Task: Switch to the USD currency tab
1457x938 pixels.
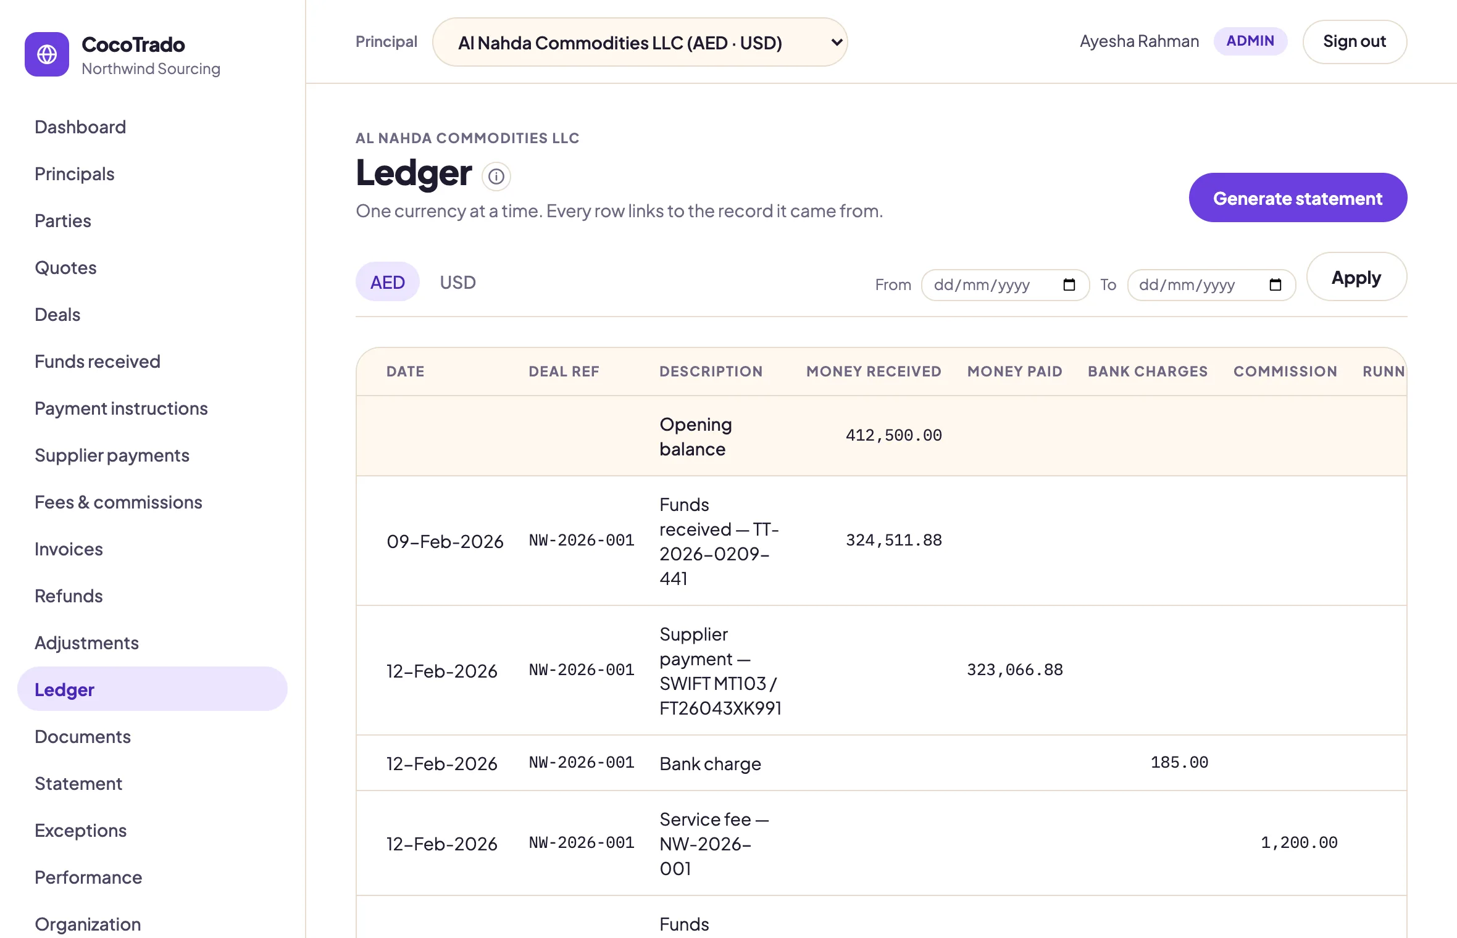Action: tap(458, 282)
